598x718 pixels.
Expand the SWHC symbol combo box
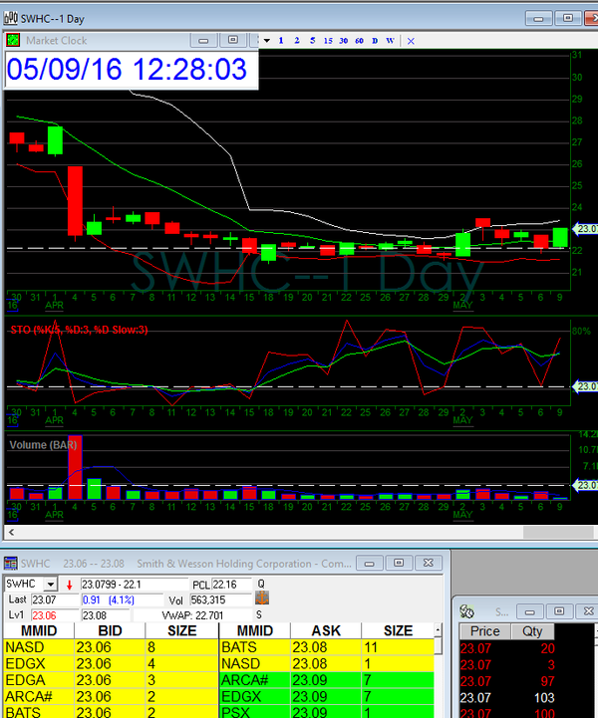[52, 584]
